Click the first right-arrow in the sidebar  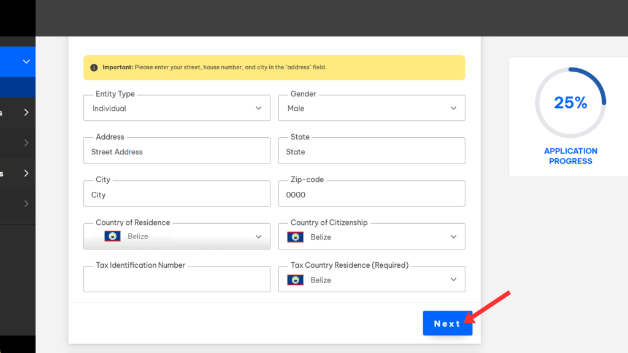coord(26,112)
